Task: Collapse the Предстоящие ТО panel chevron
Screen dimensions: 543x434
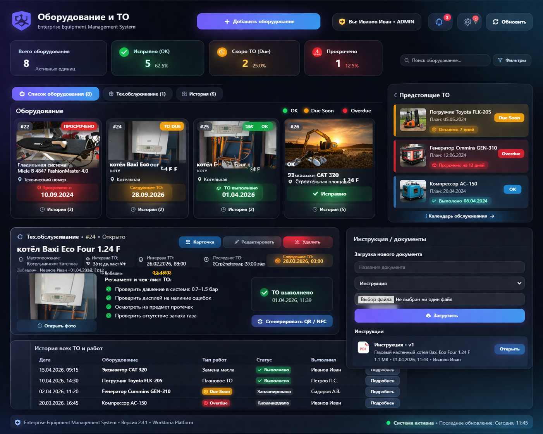Action: (x=395, y=95)
